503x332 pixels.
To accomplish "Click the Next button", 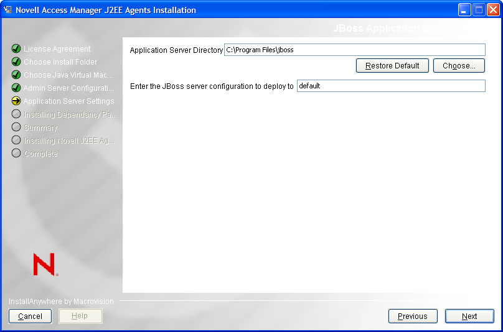I will 469,316.
